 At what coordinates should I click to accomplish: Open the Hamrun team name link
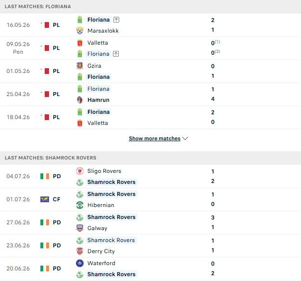[x=98, y=100]
